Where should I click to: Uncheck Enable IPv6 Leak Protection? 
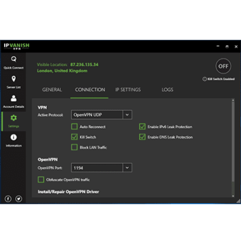[142, 127]
